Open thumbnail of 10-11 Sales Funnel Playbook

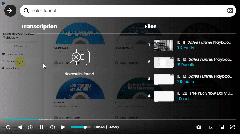point(163,45)
